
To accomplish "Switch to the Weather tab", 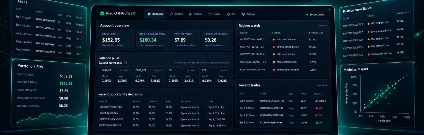I will pyautogui.click(x=176, y=14).
